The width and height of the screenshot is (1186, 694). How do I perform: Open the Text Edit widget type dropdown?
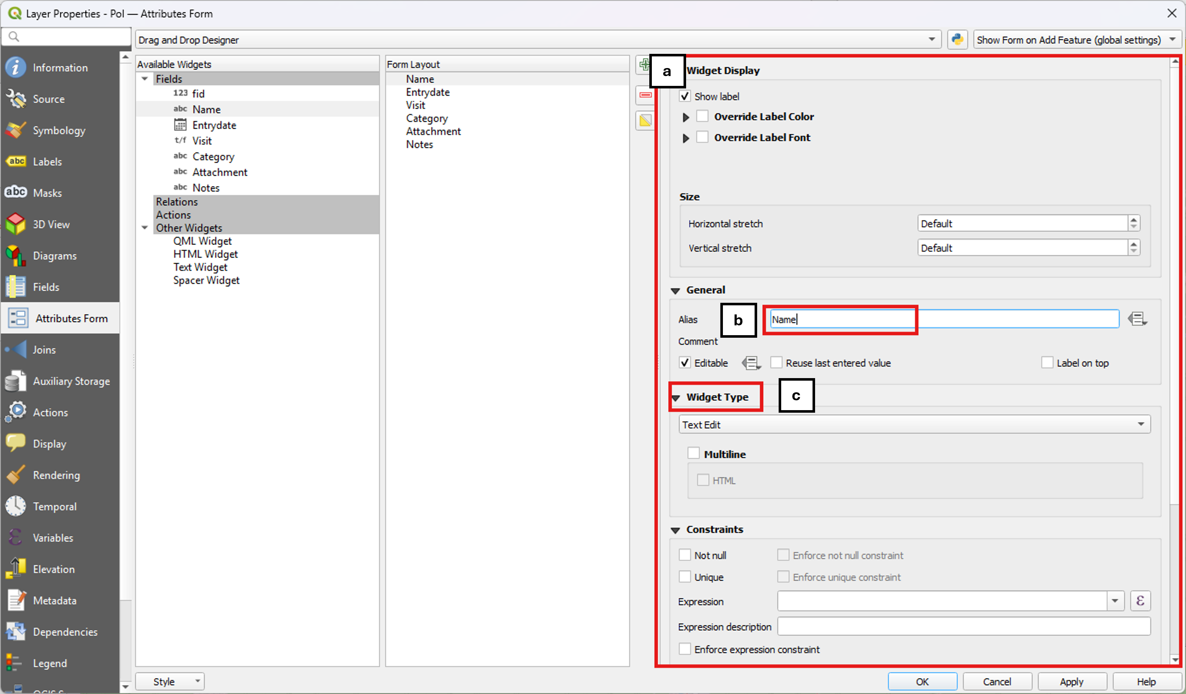tap(914, 425)
